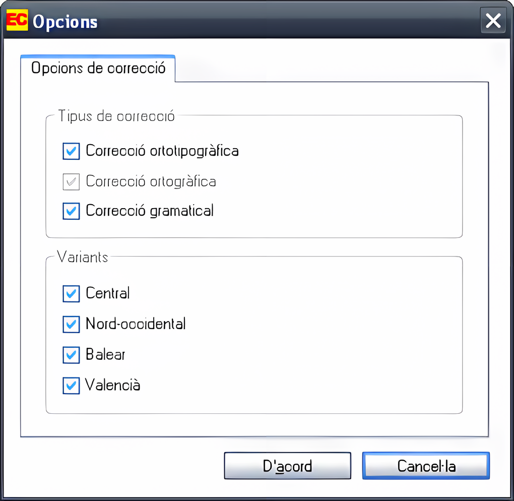Disable the Central variant checkbox
514x501 pixels.
coord(71,294)
